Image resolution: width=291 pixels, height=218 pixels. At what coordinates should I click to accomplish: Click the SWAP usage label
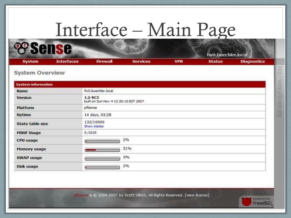point(29,158)
